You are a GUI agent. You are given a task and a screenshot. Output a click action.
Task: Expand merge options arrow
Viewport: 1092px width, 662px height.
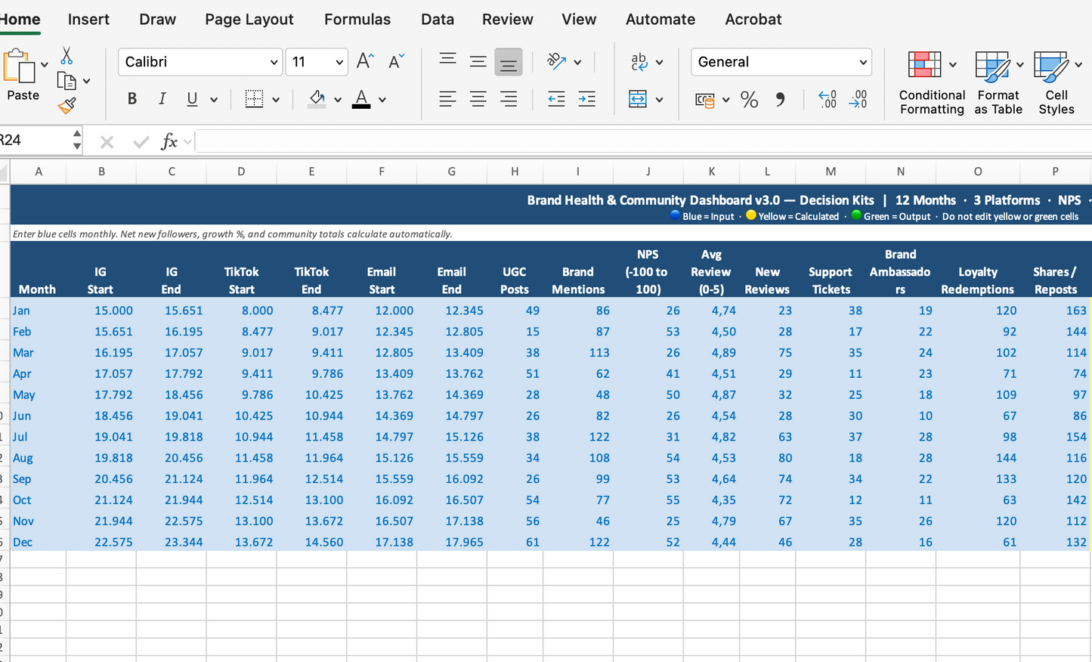click(x=659, y=100)
